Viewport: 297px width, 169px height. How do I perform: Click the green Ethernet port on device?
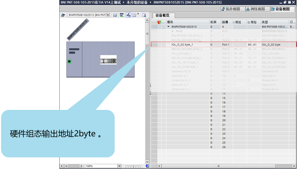pyautogui.click(x=69, y=61)
